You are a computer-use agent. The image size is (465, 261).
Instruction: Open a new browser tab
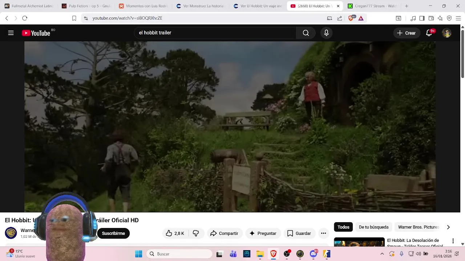(407, 6)
